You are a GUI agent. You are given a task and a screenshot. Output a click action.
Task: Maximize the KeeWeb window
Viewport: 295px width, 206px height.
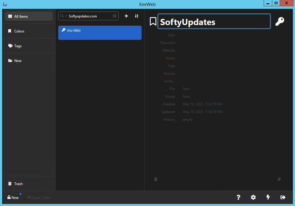(x=276, y=3)
